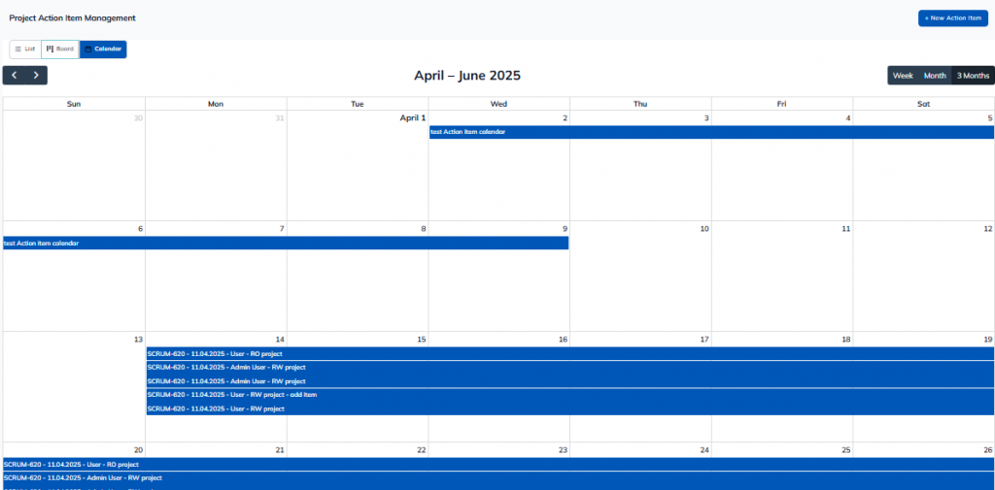Change calendar range to Month
Image resolution: width=995 pixels, height=490 pixels.
pos(934,76)
